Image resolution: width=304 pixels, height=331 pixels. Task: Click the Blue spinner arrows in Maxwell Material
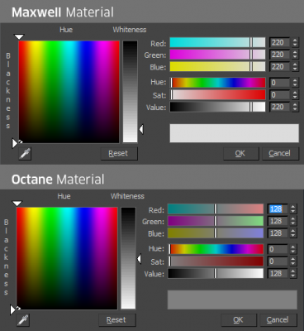click(295, 67)
